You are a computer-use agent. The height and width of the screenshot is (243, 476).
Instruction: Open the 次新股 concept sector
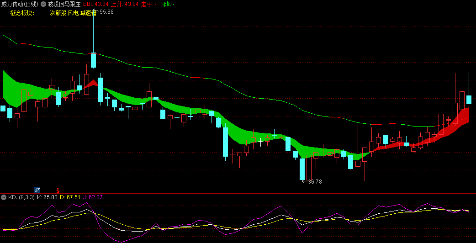point(58,13)
